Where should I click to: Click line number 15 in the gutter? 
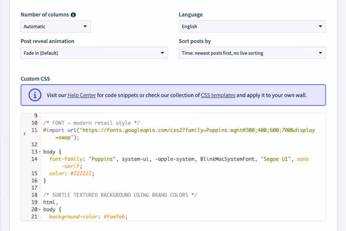[35, 174]
